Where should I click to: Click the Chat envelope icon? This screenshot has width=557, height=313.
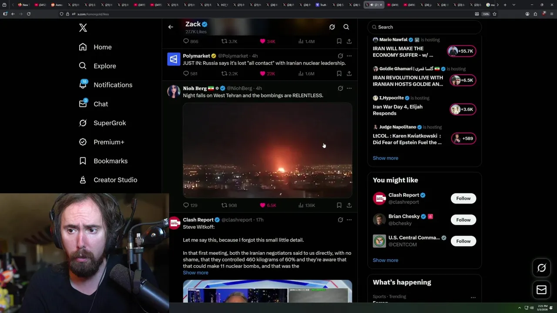coord(83,104)
